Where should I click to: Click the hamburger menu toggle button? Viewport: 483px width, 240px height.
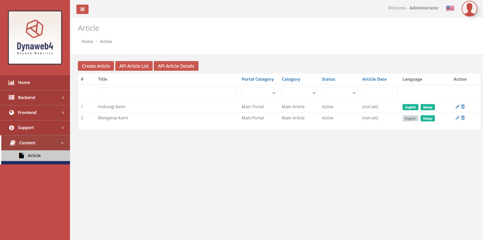(x=82, y=9)
